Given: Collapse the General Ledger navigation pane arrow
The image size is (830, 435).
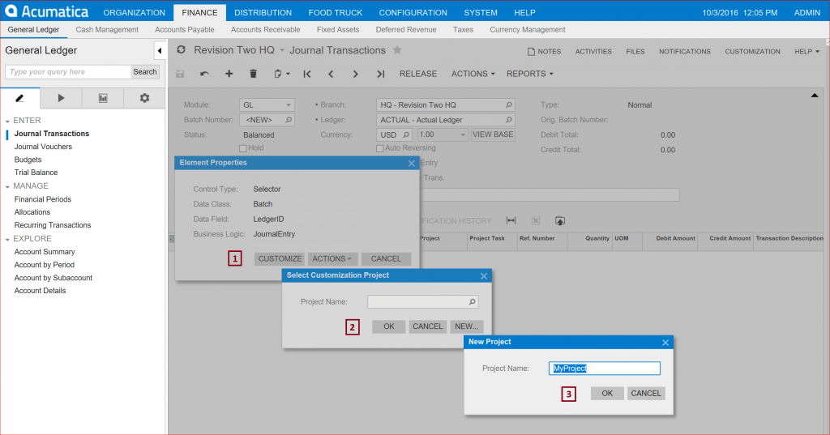Looking at the screenshot, I should [160, 51].
